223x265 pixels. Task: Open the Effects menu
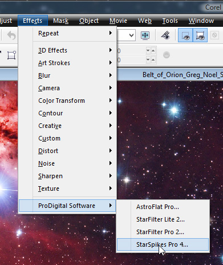[33, 21]
